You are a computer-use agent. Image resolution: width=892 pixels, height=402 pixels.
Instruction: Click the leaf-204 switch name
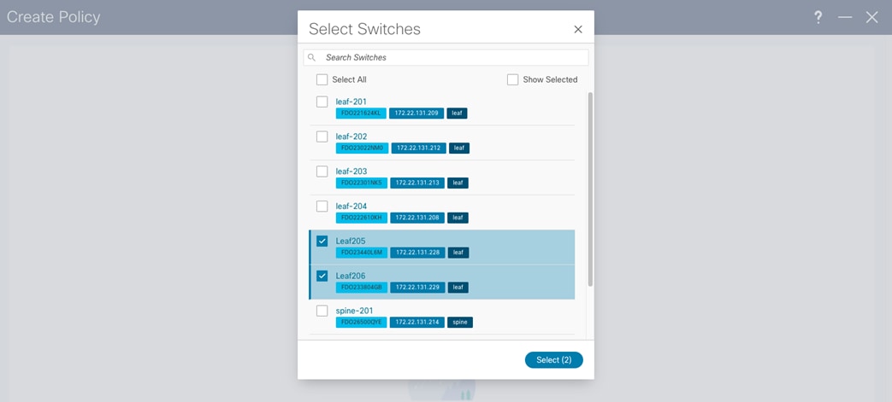coord(351,206)
